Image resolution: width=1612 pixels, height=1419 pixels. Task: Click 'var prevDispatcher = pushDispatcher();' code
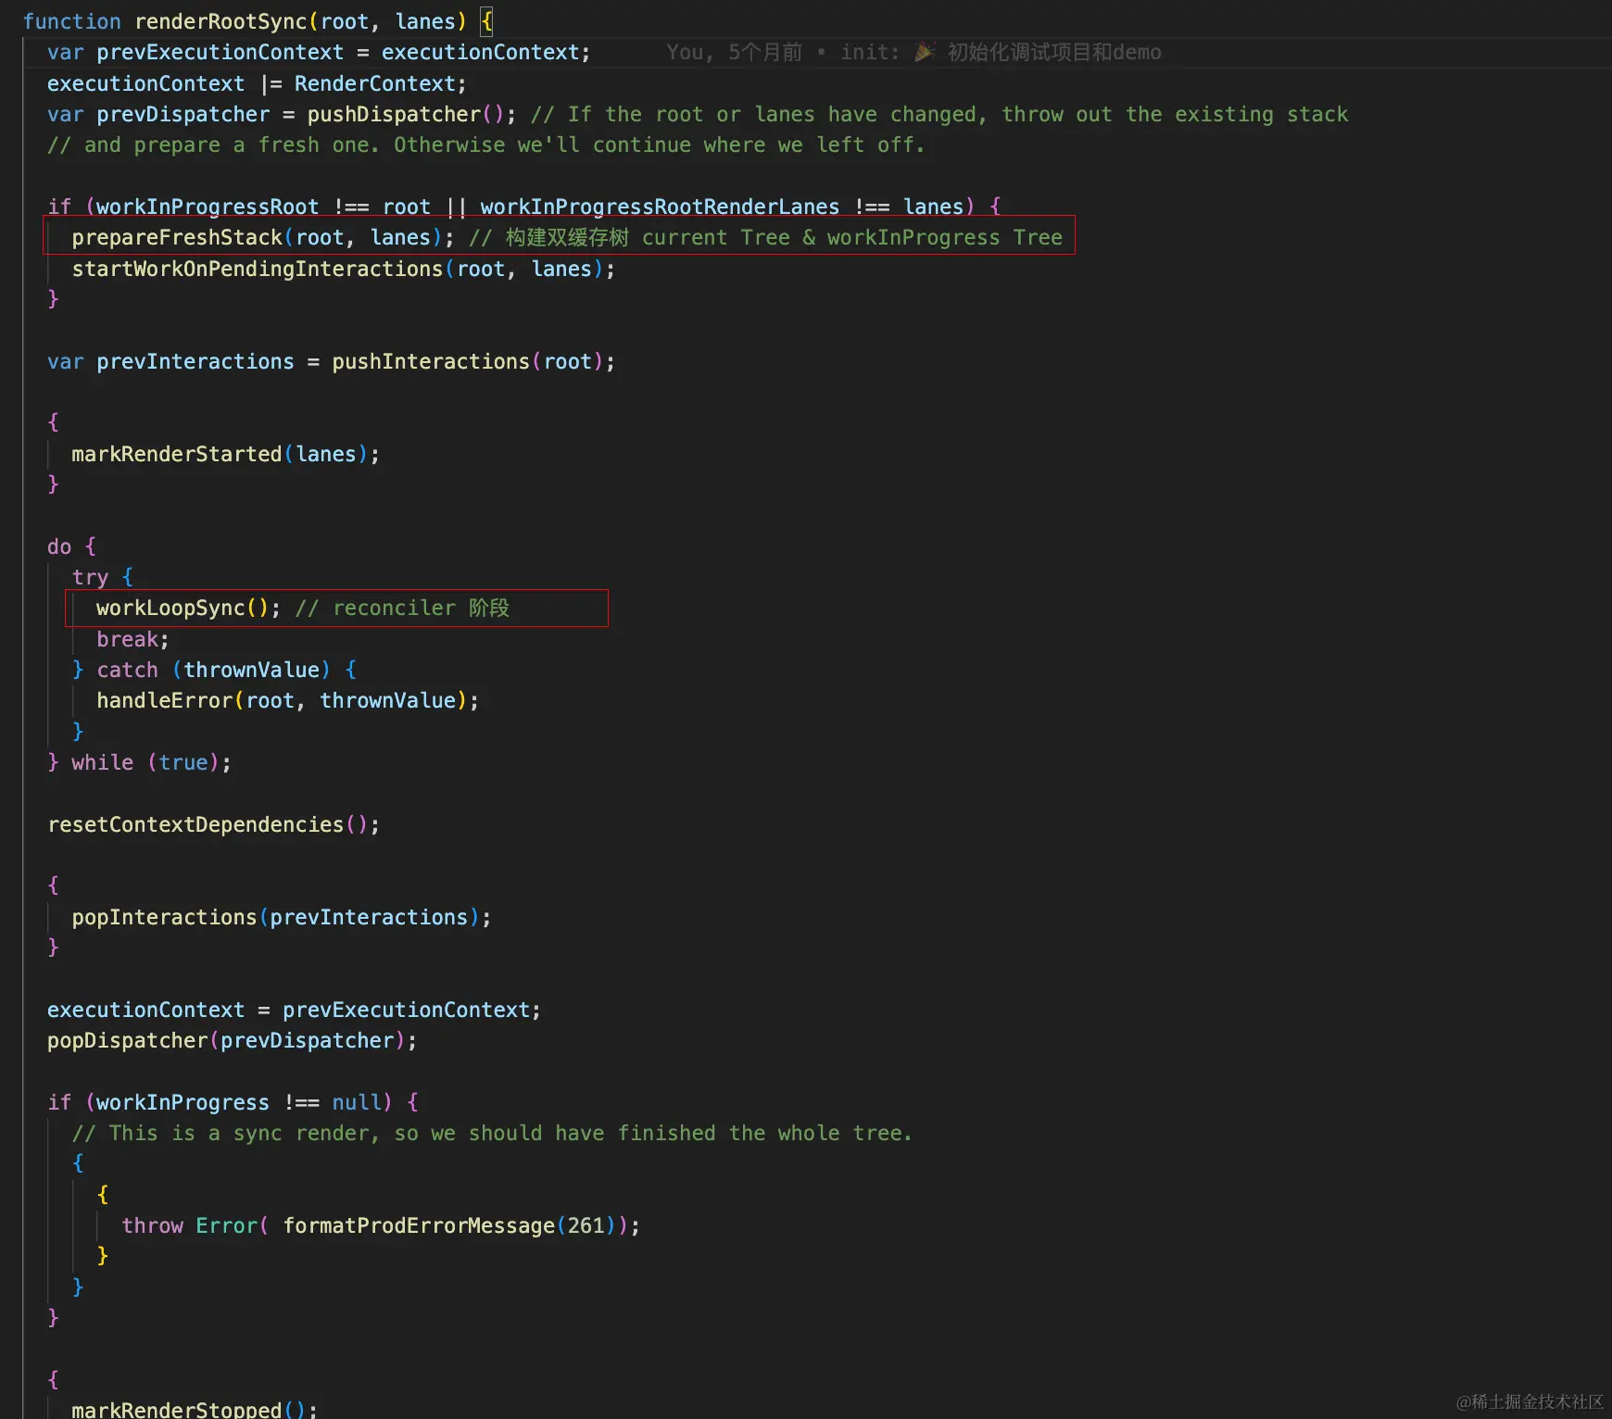point(282,114)
